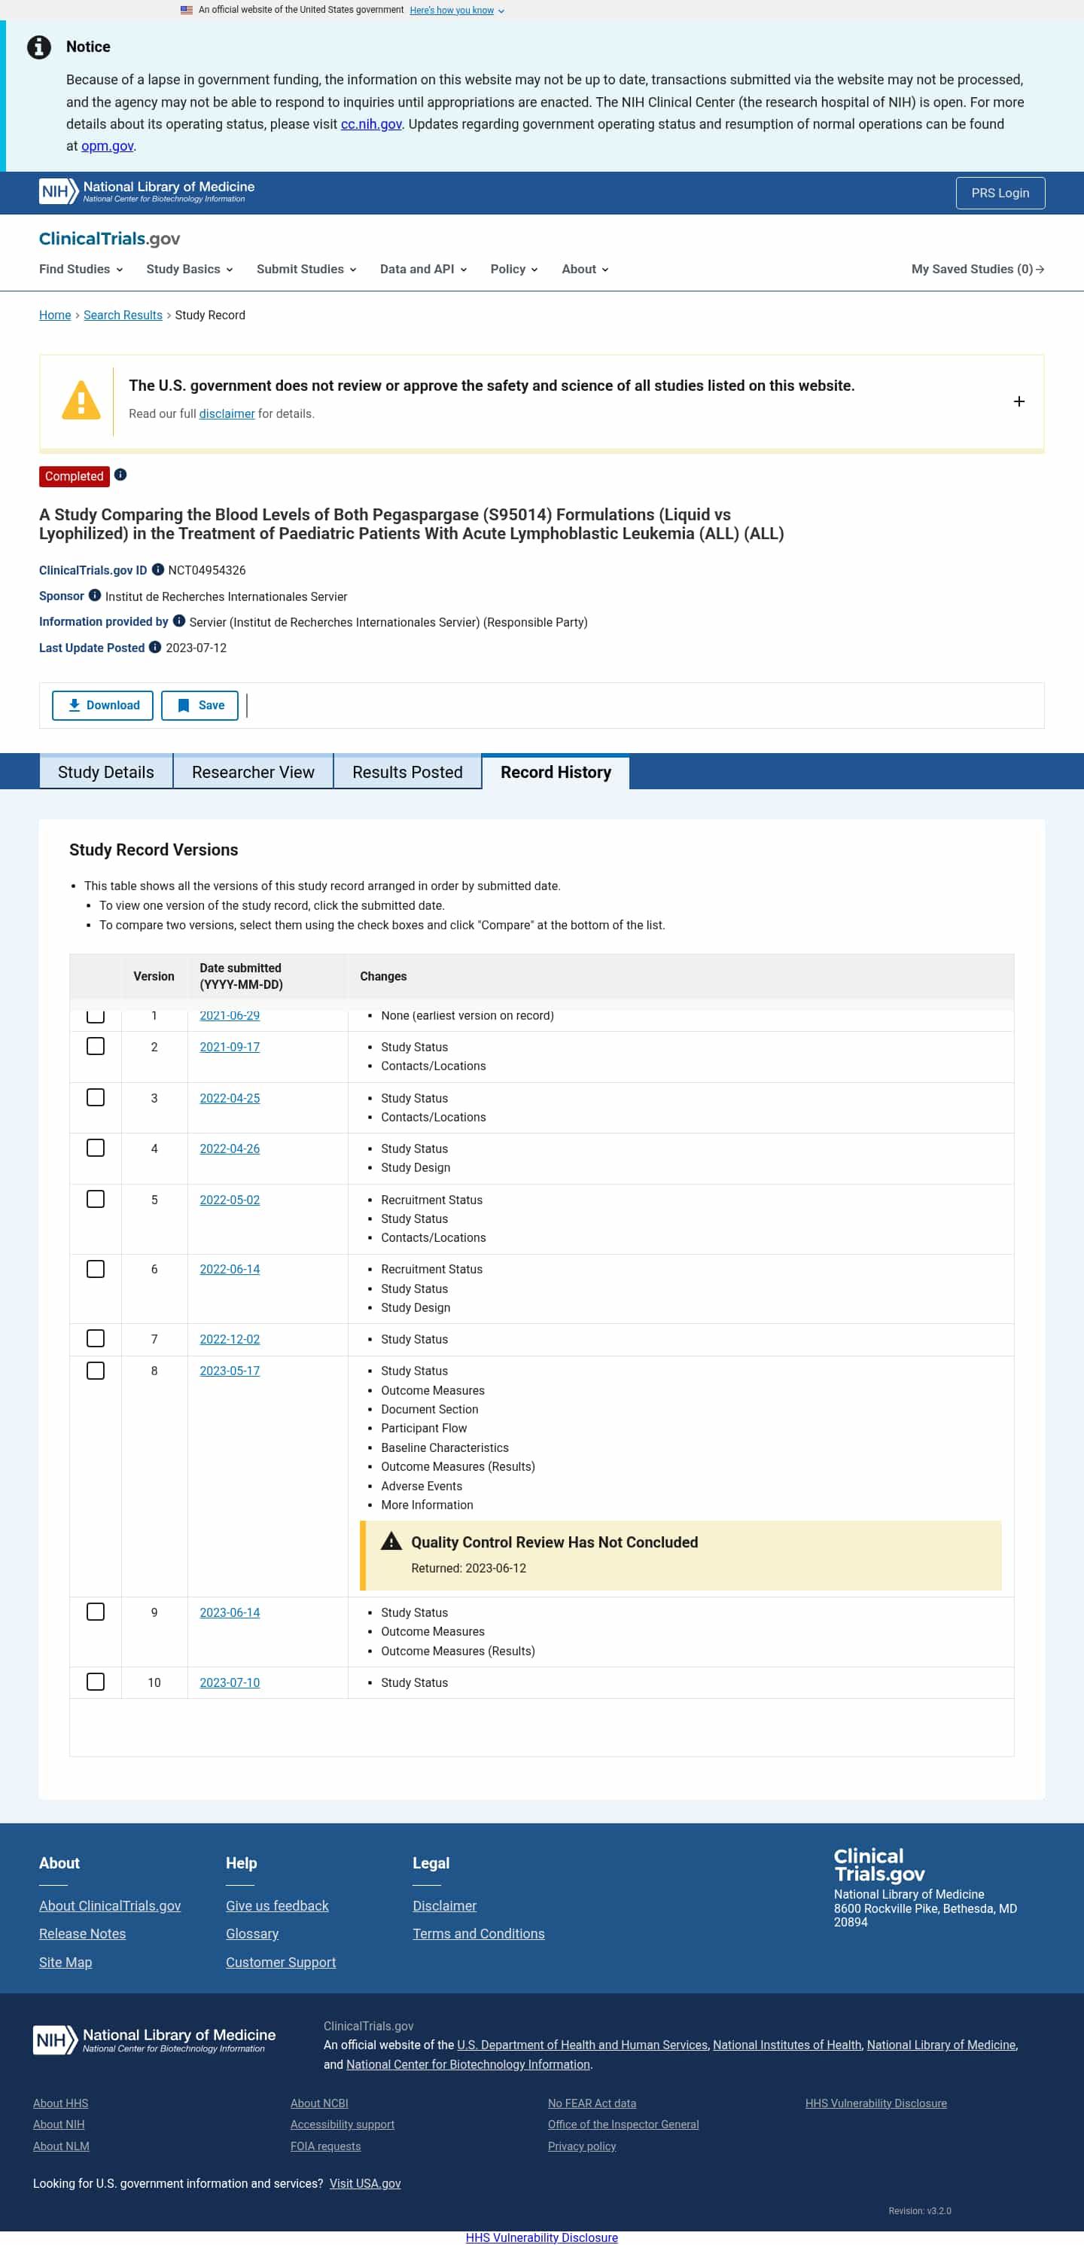
Task: Click info icon beside Last Update Posted
Action: click(155, 648)
